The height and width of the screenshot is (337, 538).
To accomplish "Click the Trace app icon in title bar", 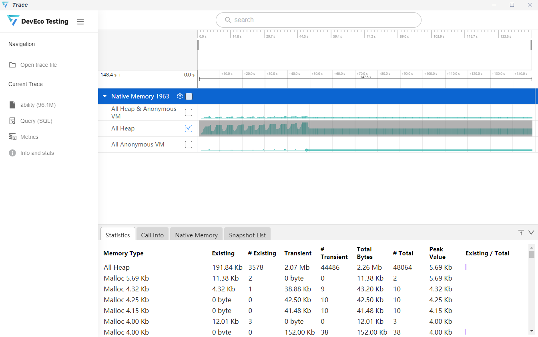I will 5,5.
